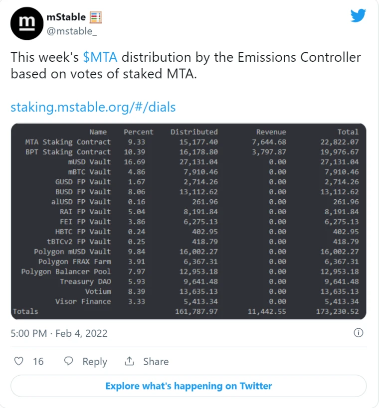This screenshot has height=408, width=379.
Task: Like the tweet with the heart icon
Action: point(19,361)
